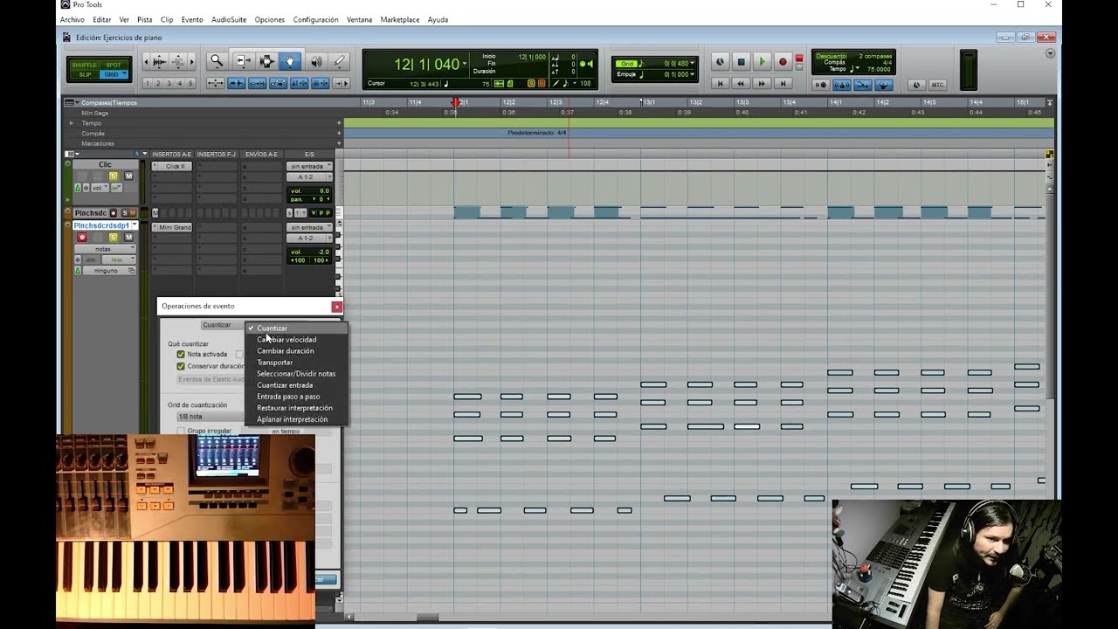
Task: Open the Pinchsdcrdsdp1 track name dropdown
Action: 135,225
